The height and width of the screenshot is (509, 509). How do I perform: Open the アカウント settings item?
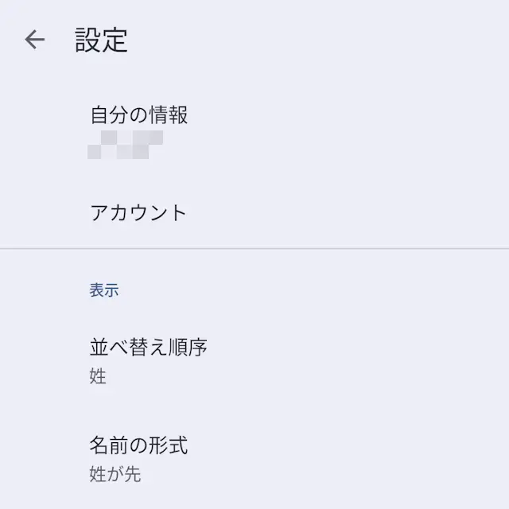138,212
